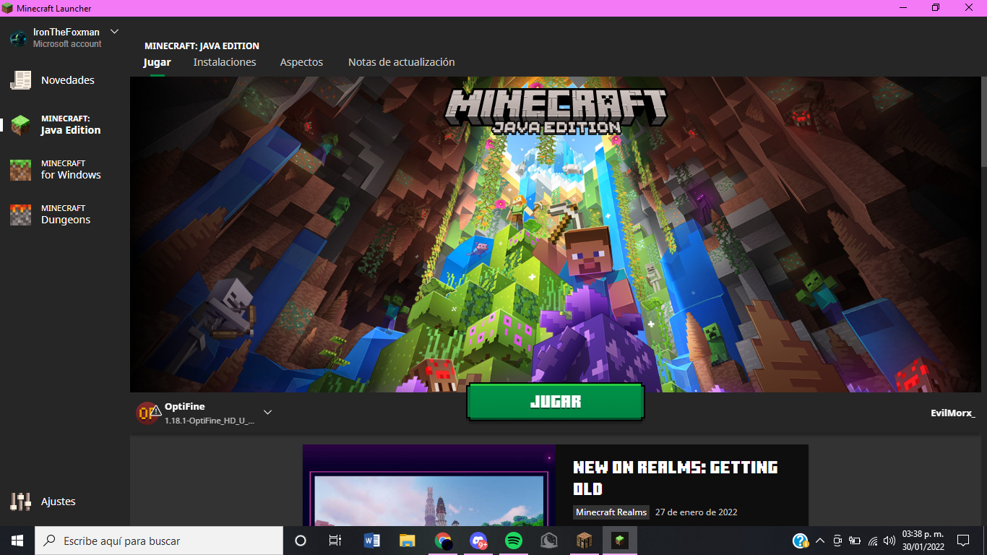The height and width of the screenshot is (555, 987).
Task: Open Google Chrome from taskbar
Action: [x=443, y=541]
